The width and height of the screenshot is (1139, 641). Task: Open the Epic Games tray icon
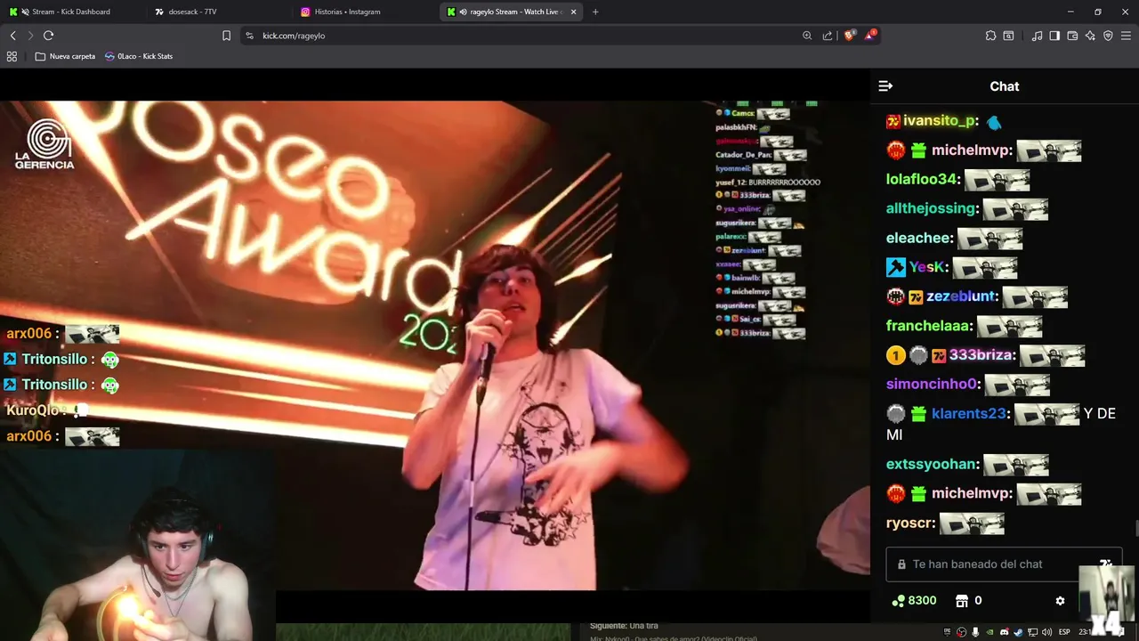pos(947,632)
